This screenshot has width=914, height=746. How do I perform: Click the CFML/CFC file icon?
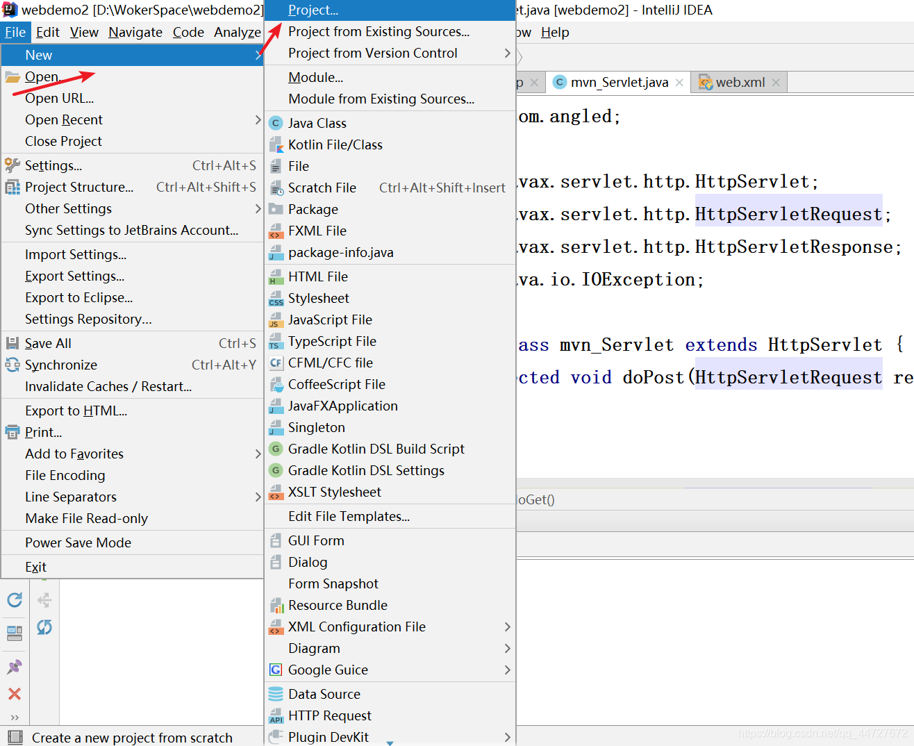[276, 363]
